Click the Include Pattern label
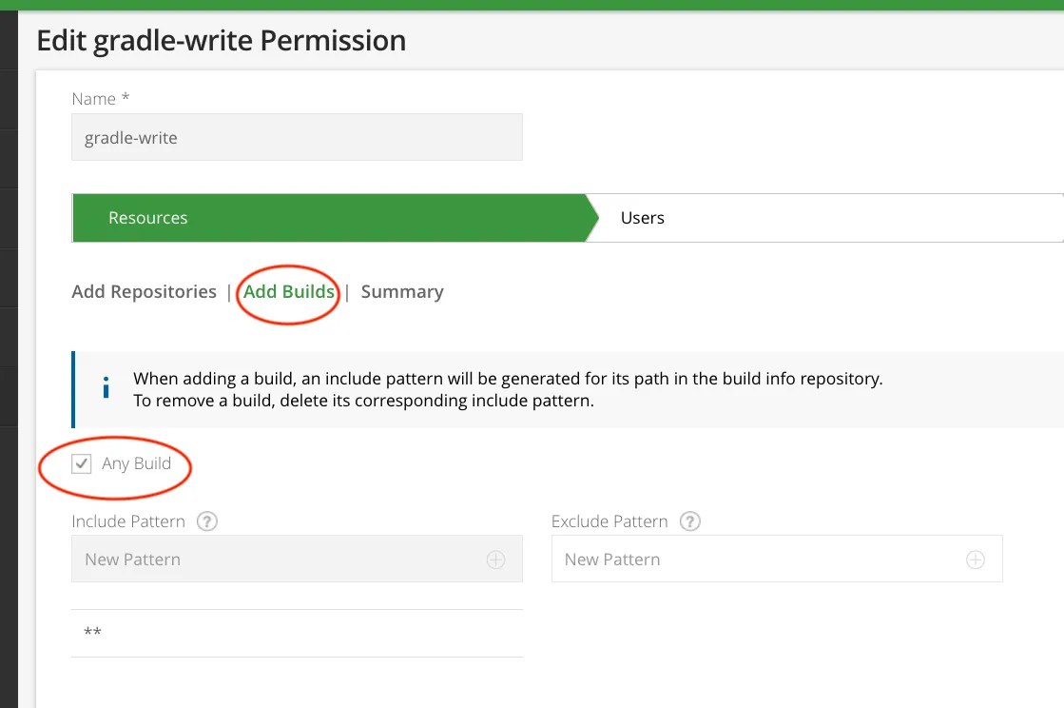Image resolution: width=1064 pixels, height=708 pixels. click(x=128, y=521)
